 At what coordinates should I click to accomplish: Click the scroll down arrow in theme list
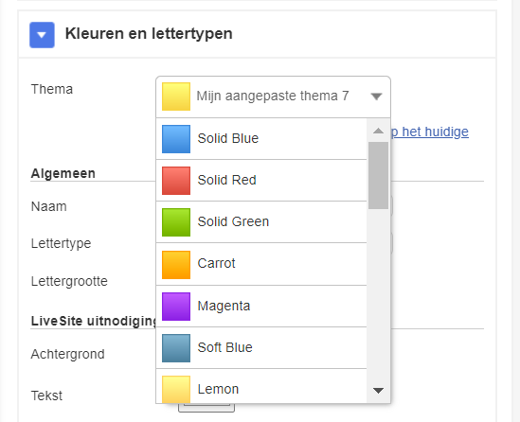pyautogui.click(x=378, y=391)
